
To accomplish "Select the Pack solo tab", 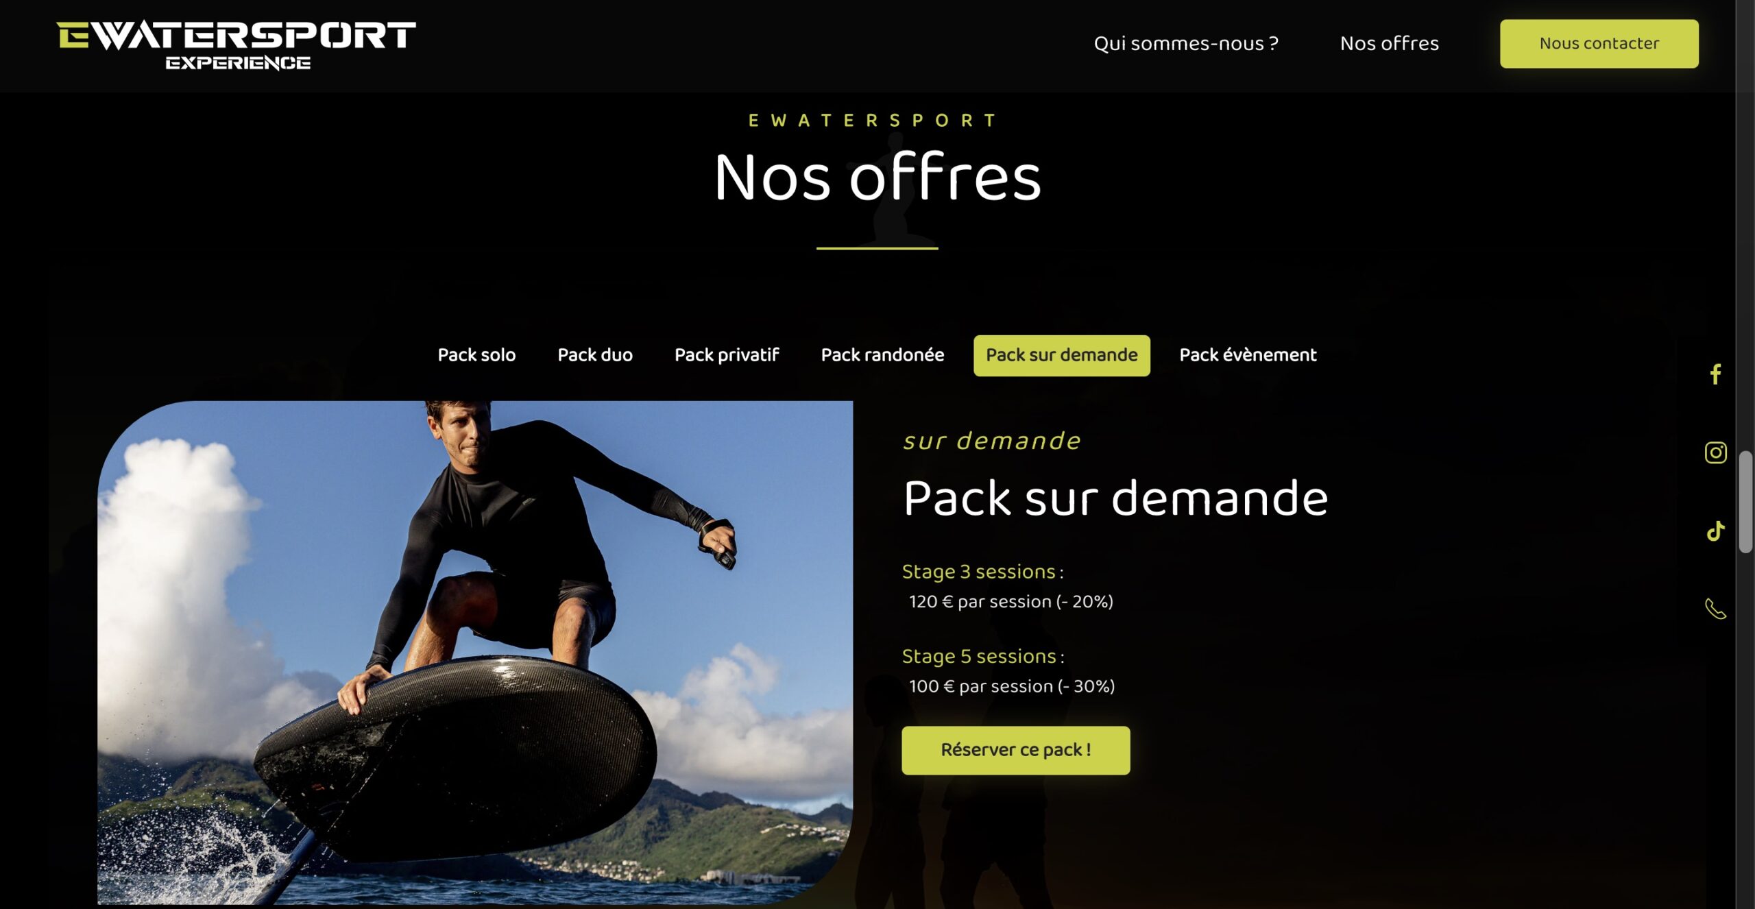I will 476,355.
